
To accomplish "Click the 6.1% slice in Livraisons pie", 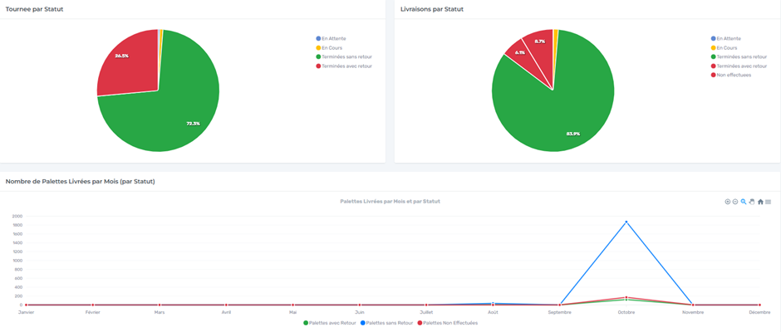I will click(x=519, y=56).
